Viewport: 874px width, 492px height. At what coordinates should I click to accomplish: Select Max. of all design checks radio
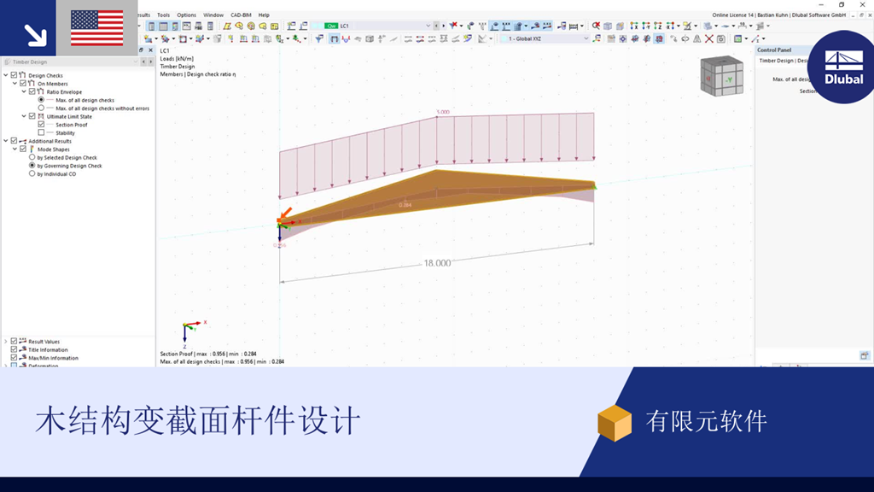pos(41,100)
